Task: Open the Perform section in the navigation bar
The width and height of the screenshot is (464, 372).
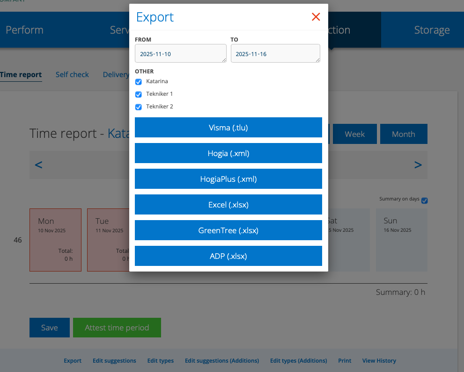Action: (24, 29)
